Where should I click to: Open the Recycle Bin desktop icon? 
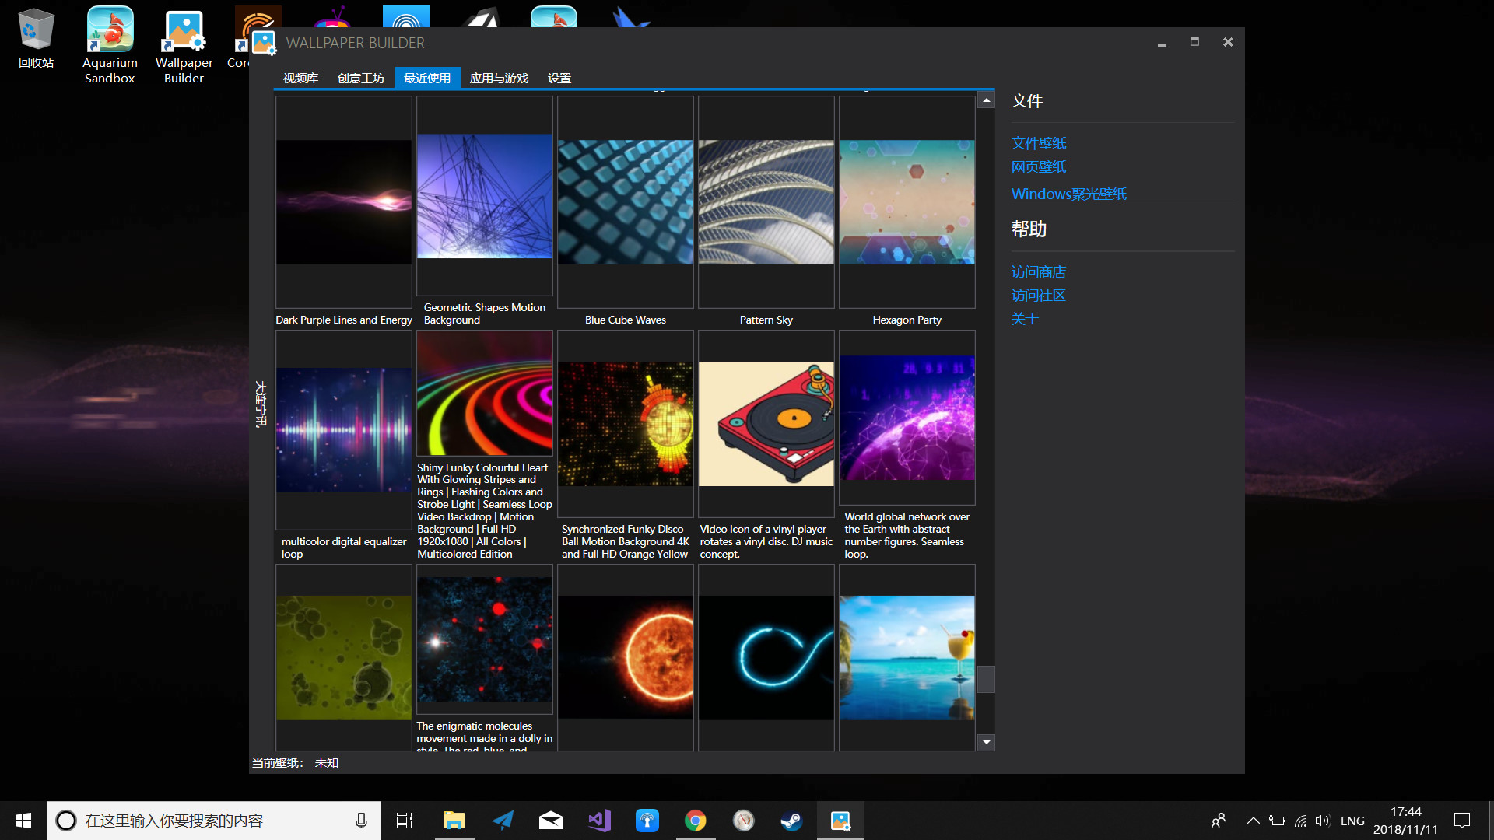(x=36, y=31)
